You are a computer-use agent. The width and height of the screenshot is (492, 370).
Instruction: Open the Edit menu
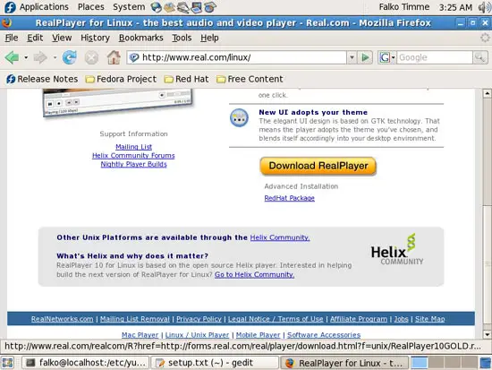35,38
